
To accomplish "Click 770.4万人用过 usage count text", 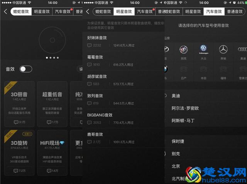I will pos(123,123).
